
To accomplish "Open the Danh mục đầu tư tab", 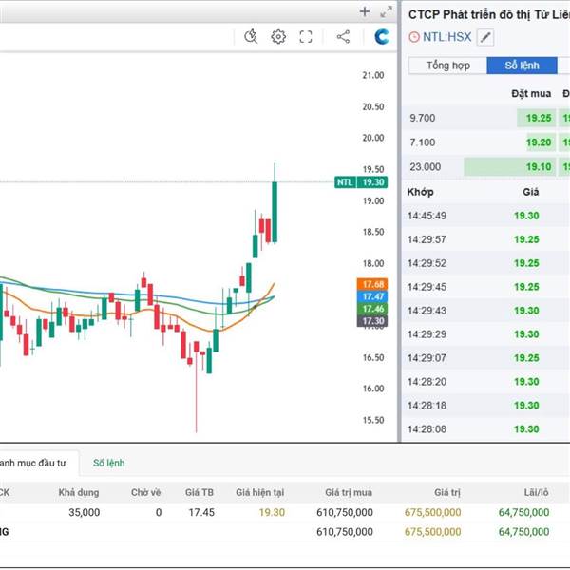I will point(33,463).
